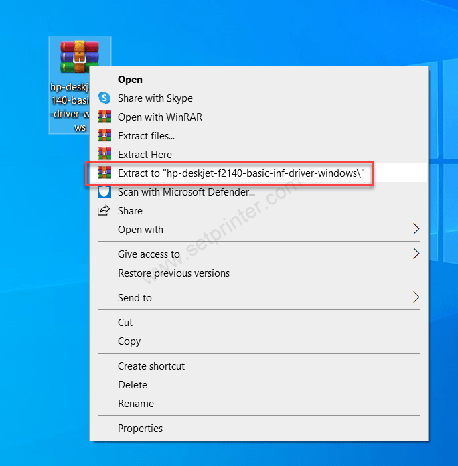Select the WinRAR archive icon on the desktop

80,56
